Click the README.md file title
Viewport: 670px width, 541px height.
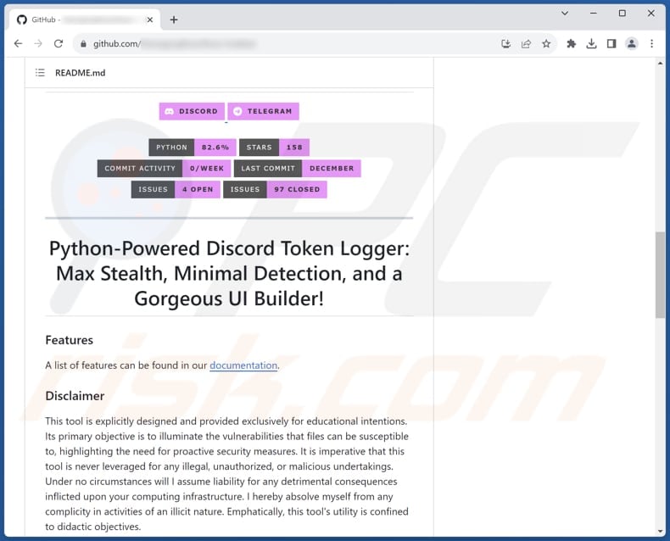pos(81,73)
